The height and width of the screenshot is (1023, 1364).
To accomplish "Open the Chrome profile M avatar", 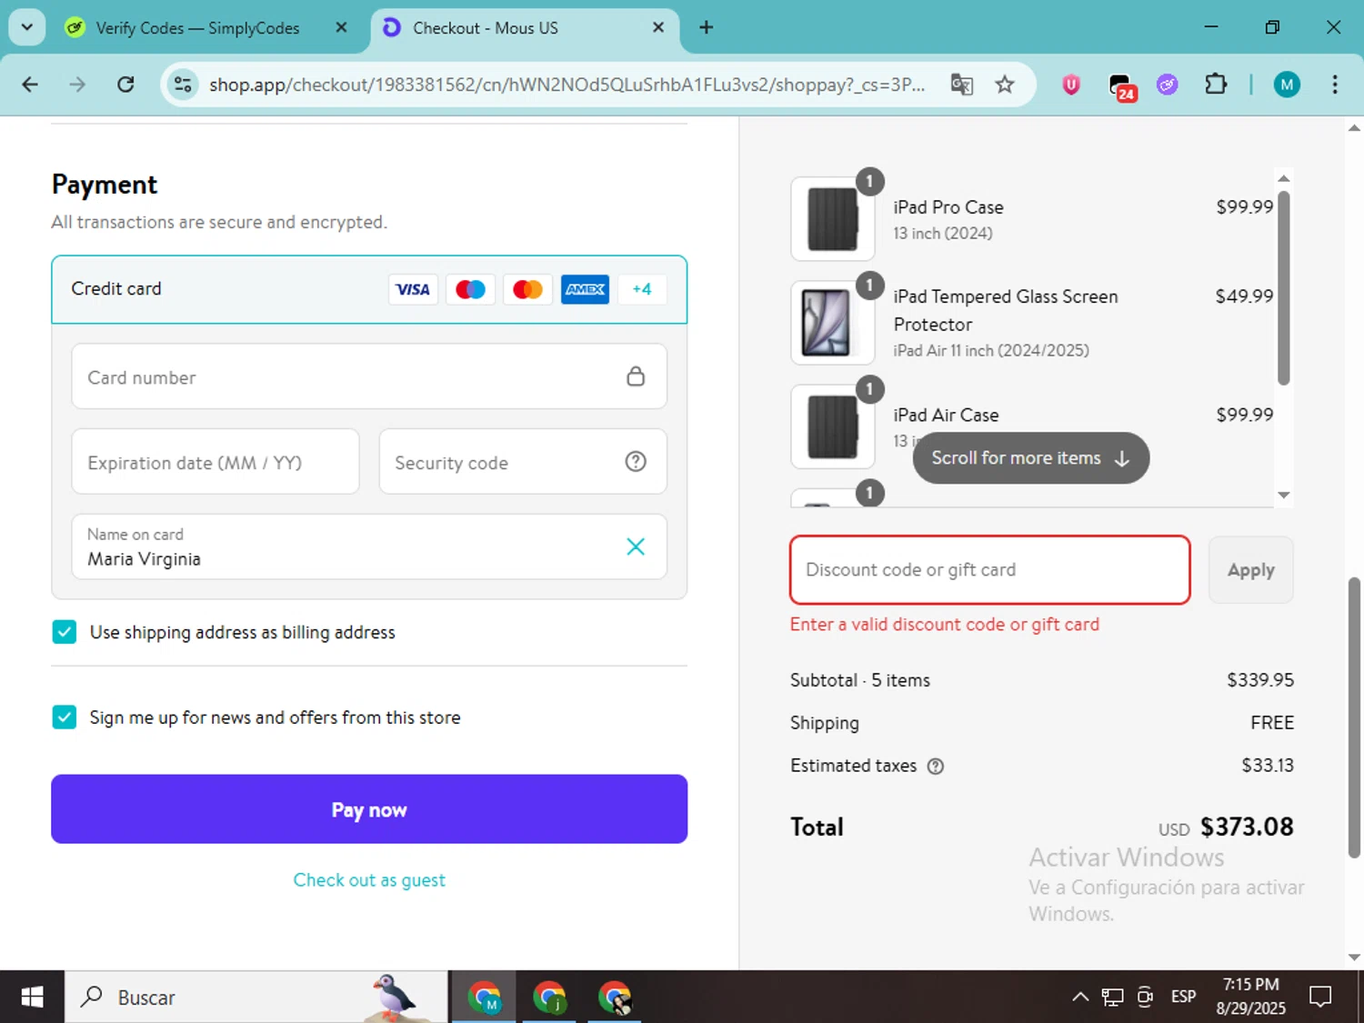I will [x=1286, y=85].
